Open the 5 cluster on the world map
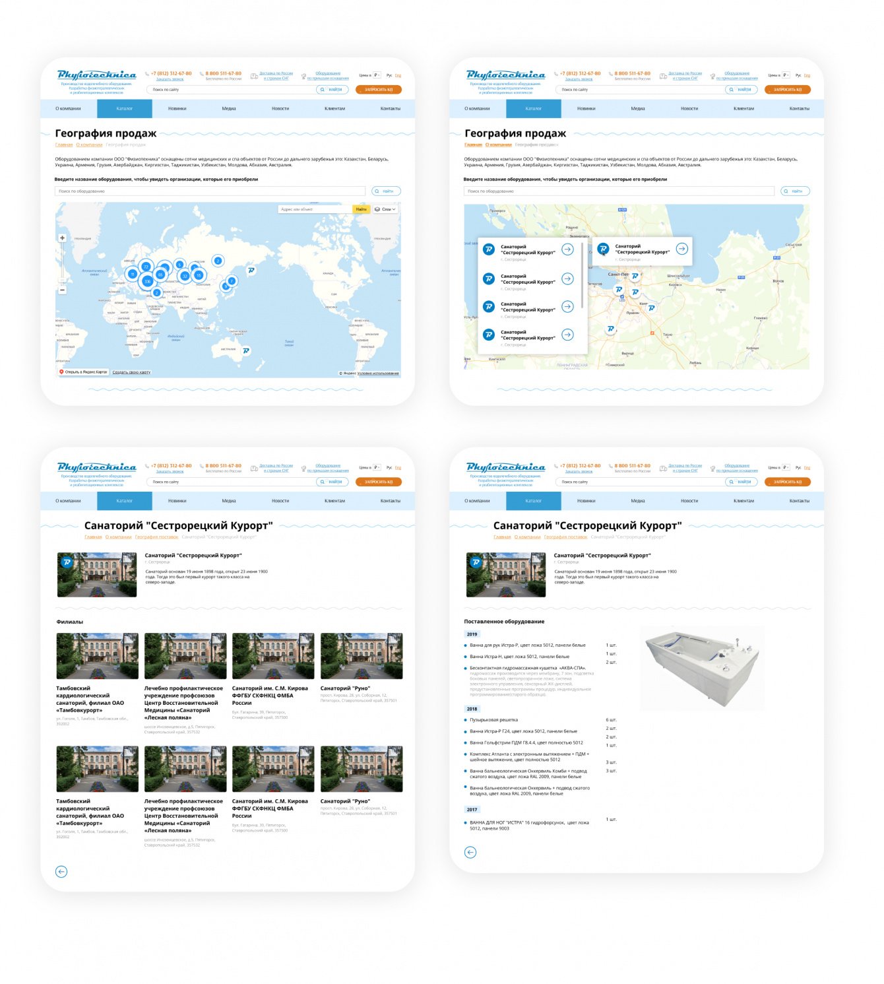The height and width of the screenshot is (984, 884). [179, 265]
